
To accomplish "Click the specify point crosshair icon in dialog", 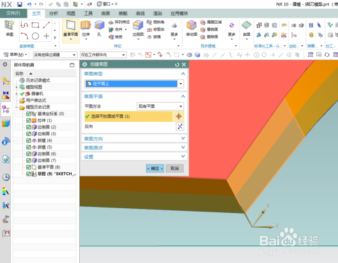I will pos(178,116).
